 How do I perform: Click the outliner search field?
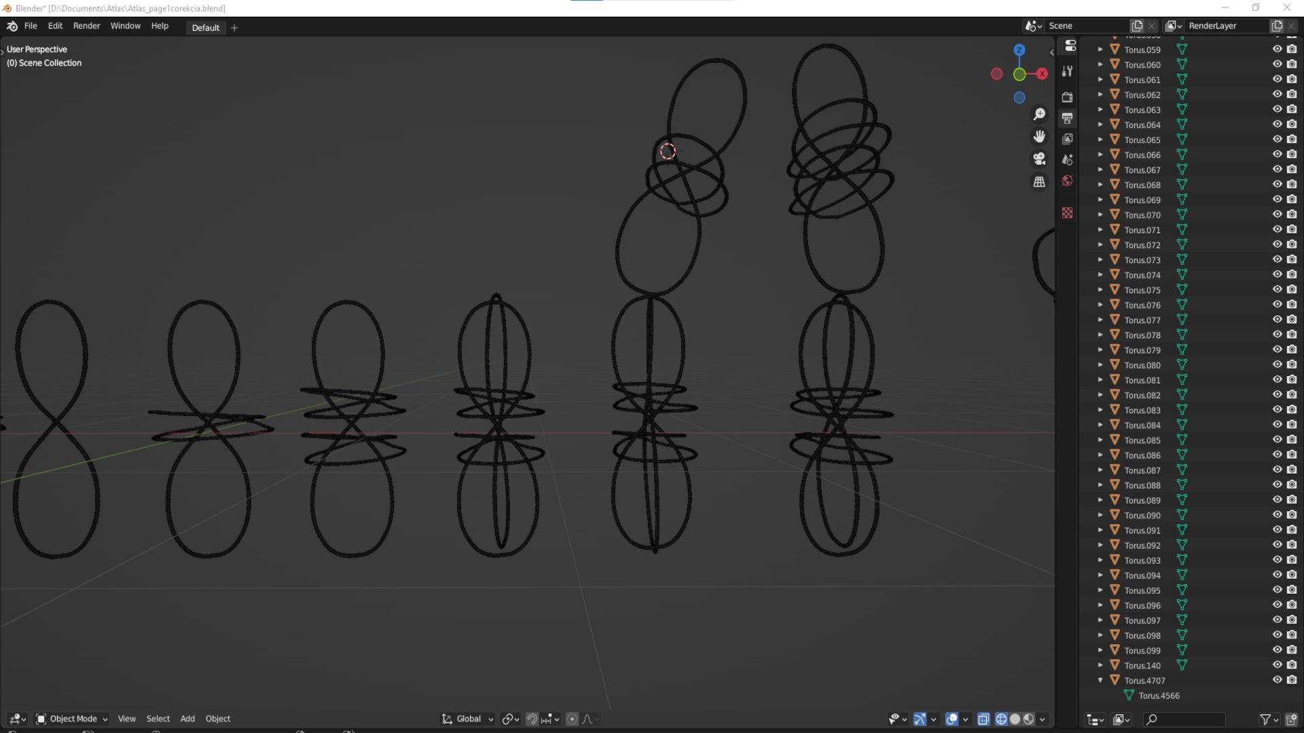click(x=1184, y=719)
